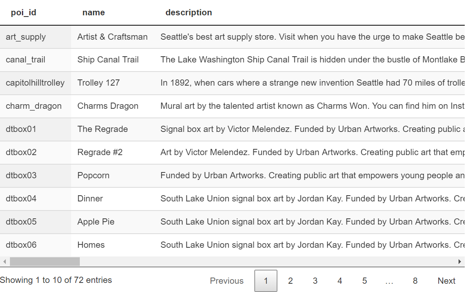466x292 pixels.
Task: Click the Previous pagination button
Action: (227, 281)
